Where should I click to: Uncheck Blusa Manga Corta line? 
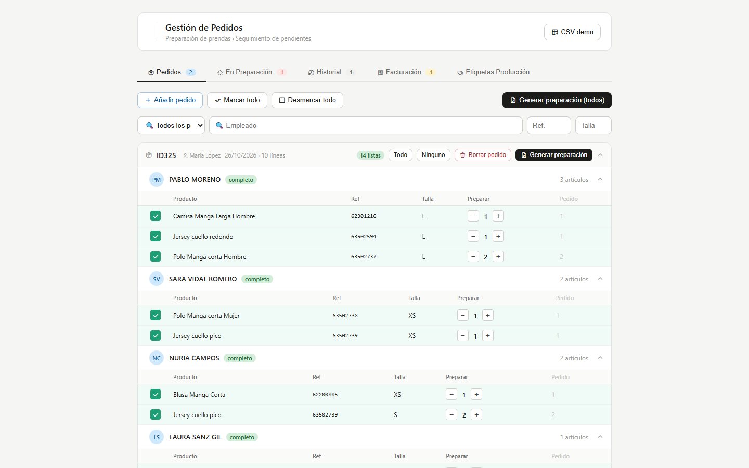pos(156,394)
